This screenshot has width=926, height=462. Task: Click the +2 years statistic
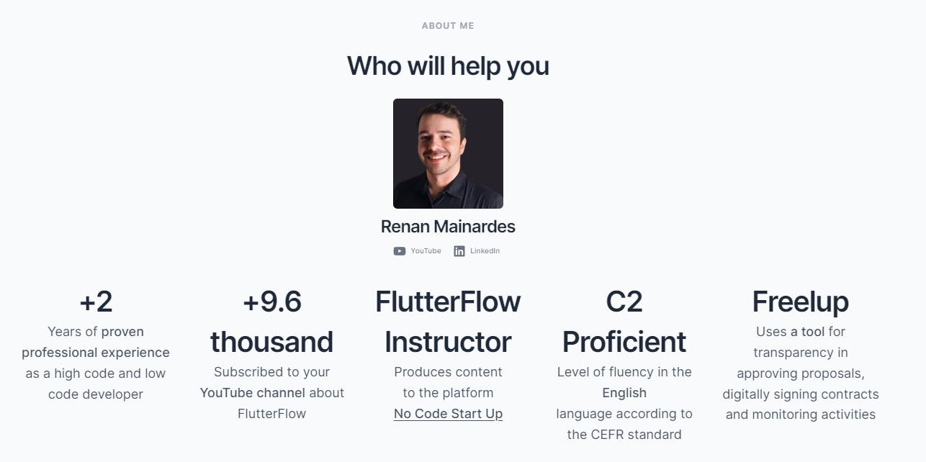[96, 302]
